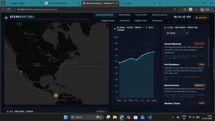Click the browser back arrow

click(3, 9)
